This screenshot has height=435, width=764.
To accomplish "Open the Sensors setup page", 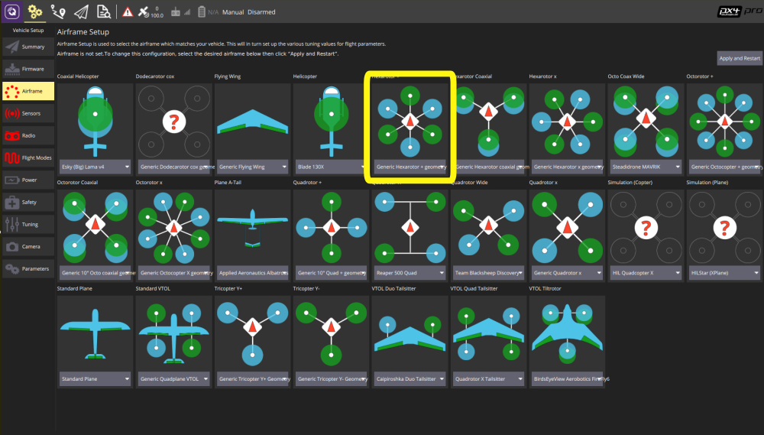I will (x=28, y=114).
